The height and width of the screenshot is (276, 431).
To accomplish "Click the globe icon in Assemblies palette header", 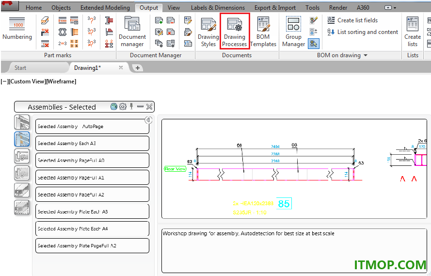I will pos(114,106).
